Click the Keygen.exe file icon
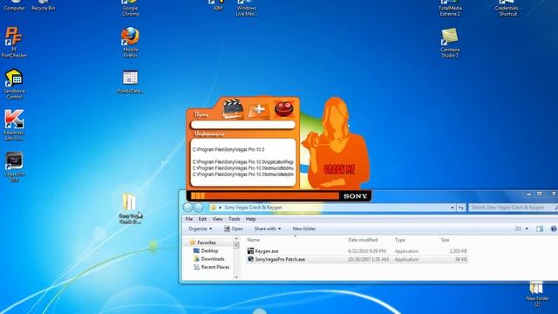This screenshot has width=558, height=314. [x=250, y=251]
